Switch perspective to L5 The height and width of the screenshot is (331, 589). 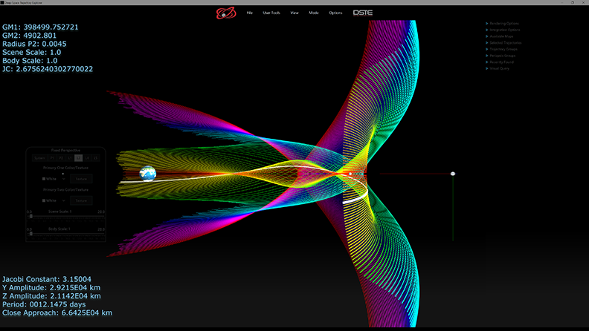coord(95,158)
